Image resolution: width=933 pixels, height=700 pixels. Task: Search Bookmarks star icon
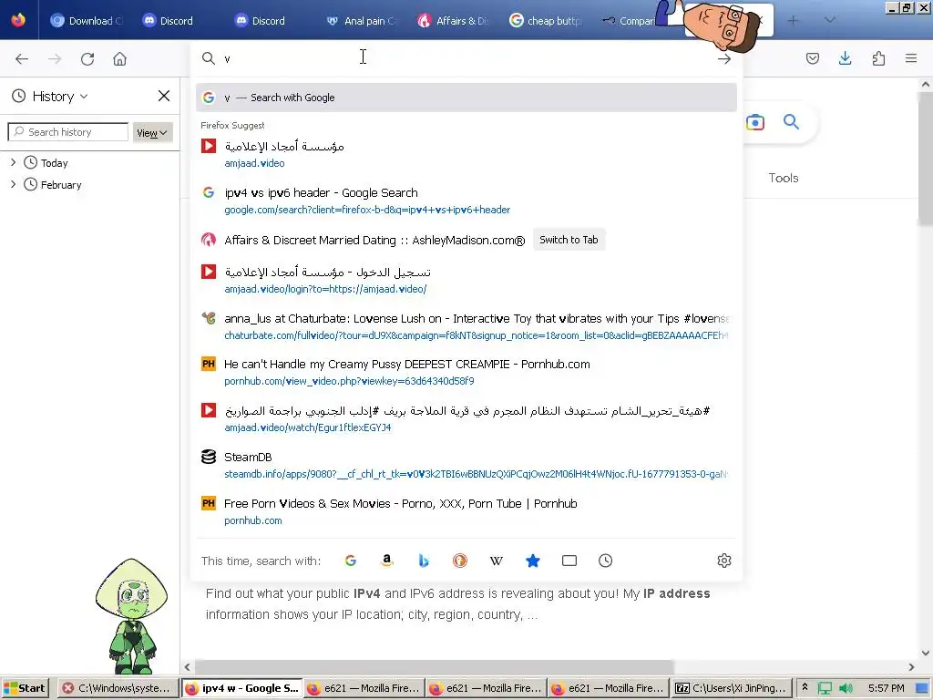(x=532, y=561)
